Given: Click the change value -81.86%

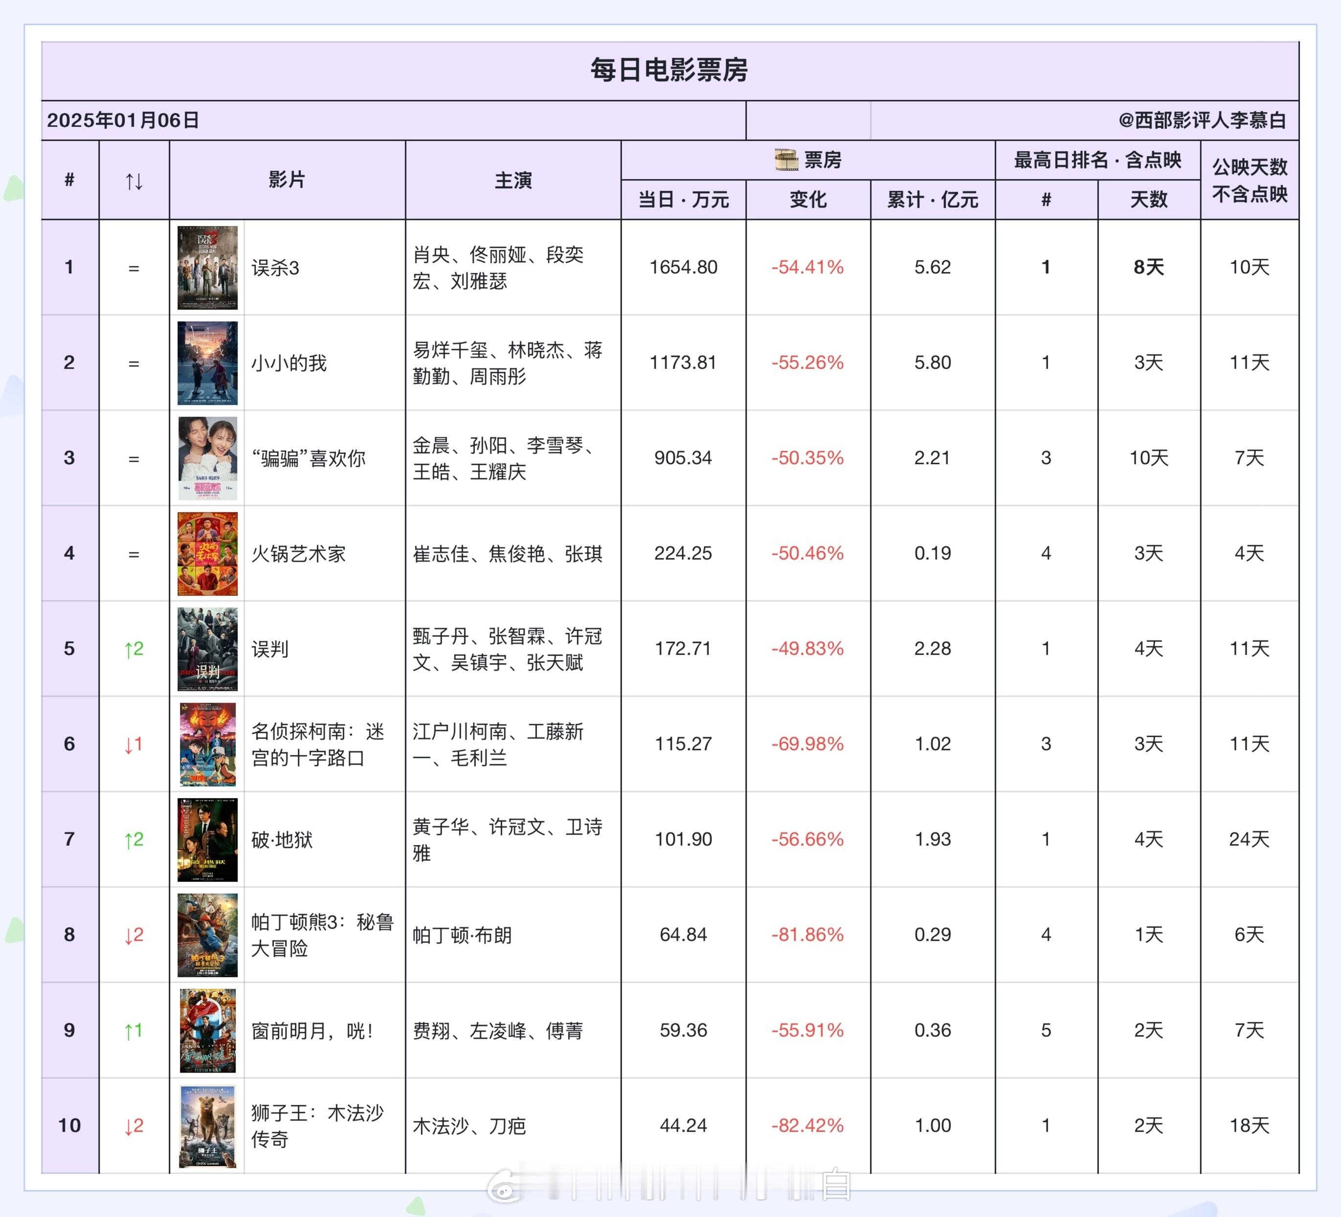Looking at the screenshot, I should (807, 935).
